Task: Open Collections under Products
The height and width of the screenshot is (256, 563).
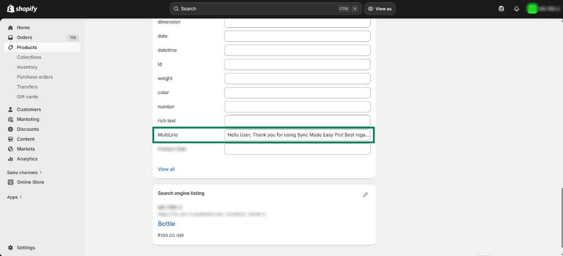Action: tap(29, 57)
